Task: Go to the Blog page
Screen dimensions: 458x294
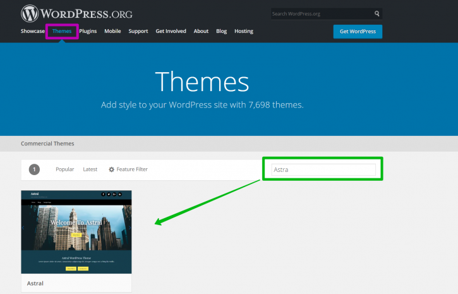Action: coord(221,31)
